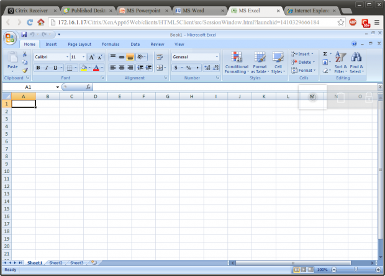Click Insert button in Cells group
The width and height of the screenshot is (385, 276).
click(302, 54)
